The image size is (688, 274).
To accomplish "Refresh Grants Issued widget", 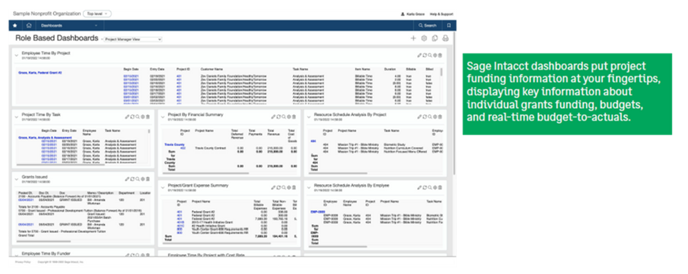I will (132, 179).
